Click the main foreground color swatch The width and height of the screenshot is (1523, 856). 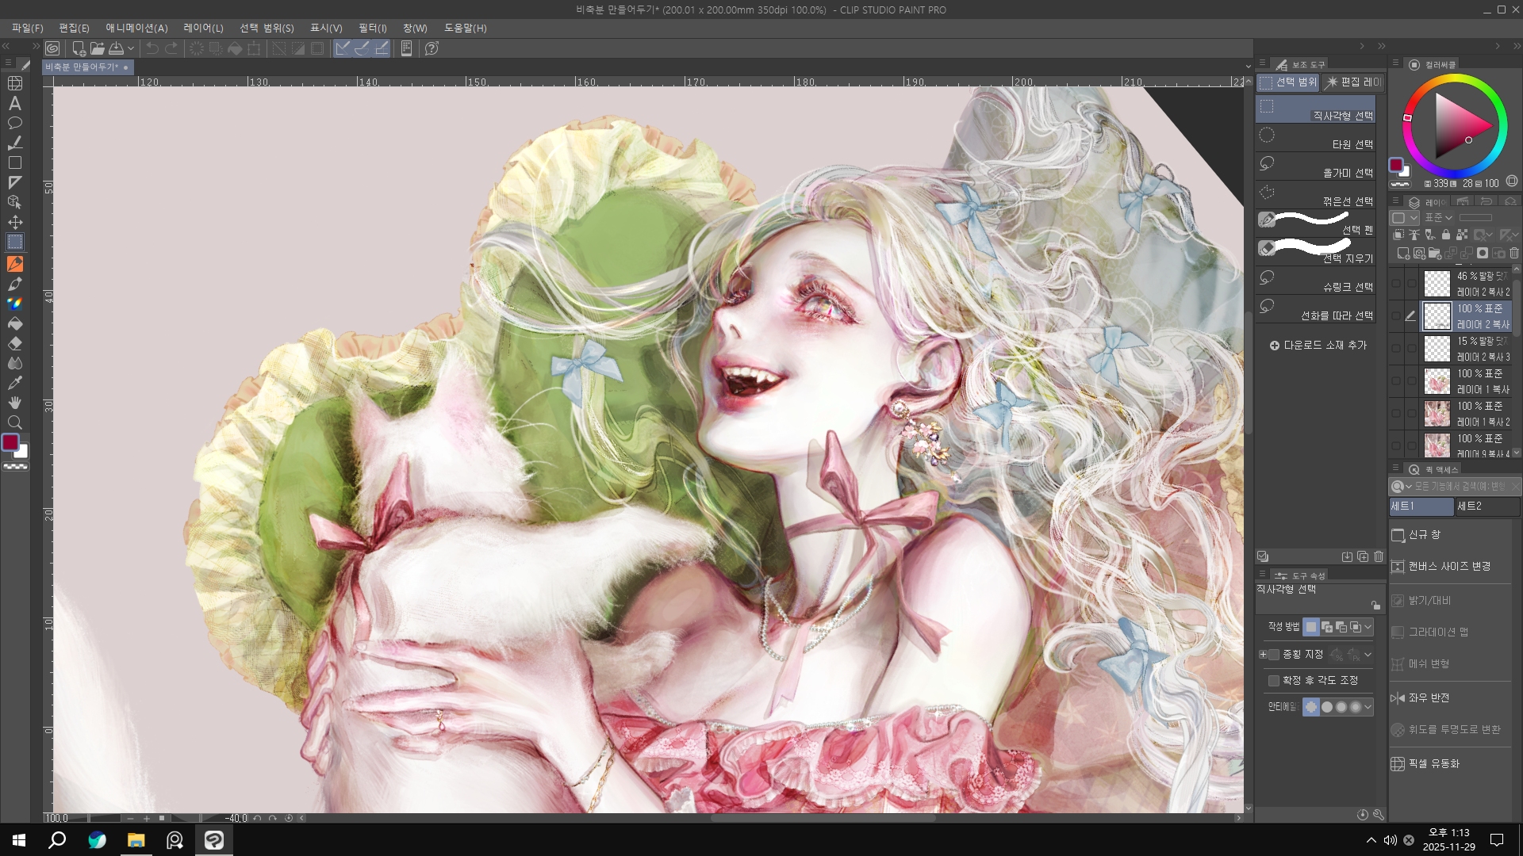[10, 443]
